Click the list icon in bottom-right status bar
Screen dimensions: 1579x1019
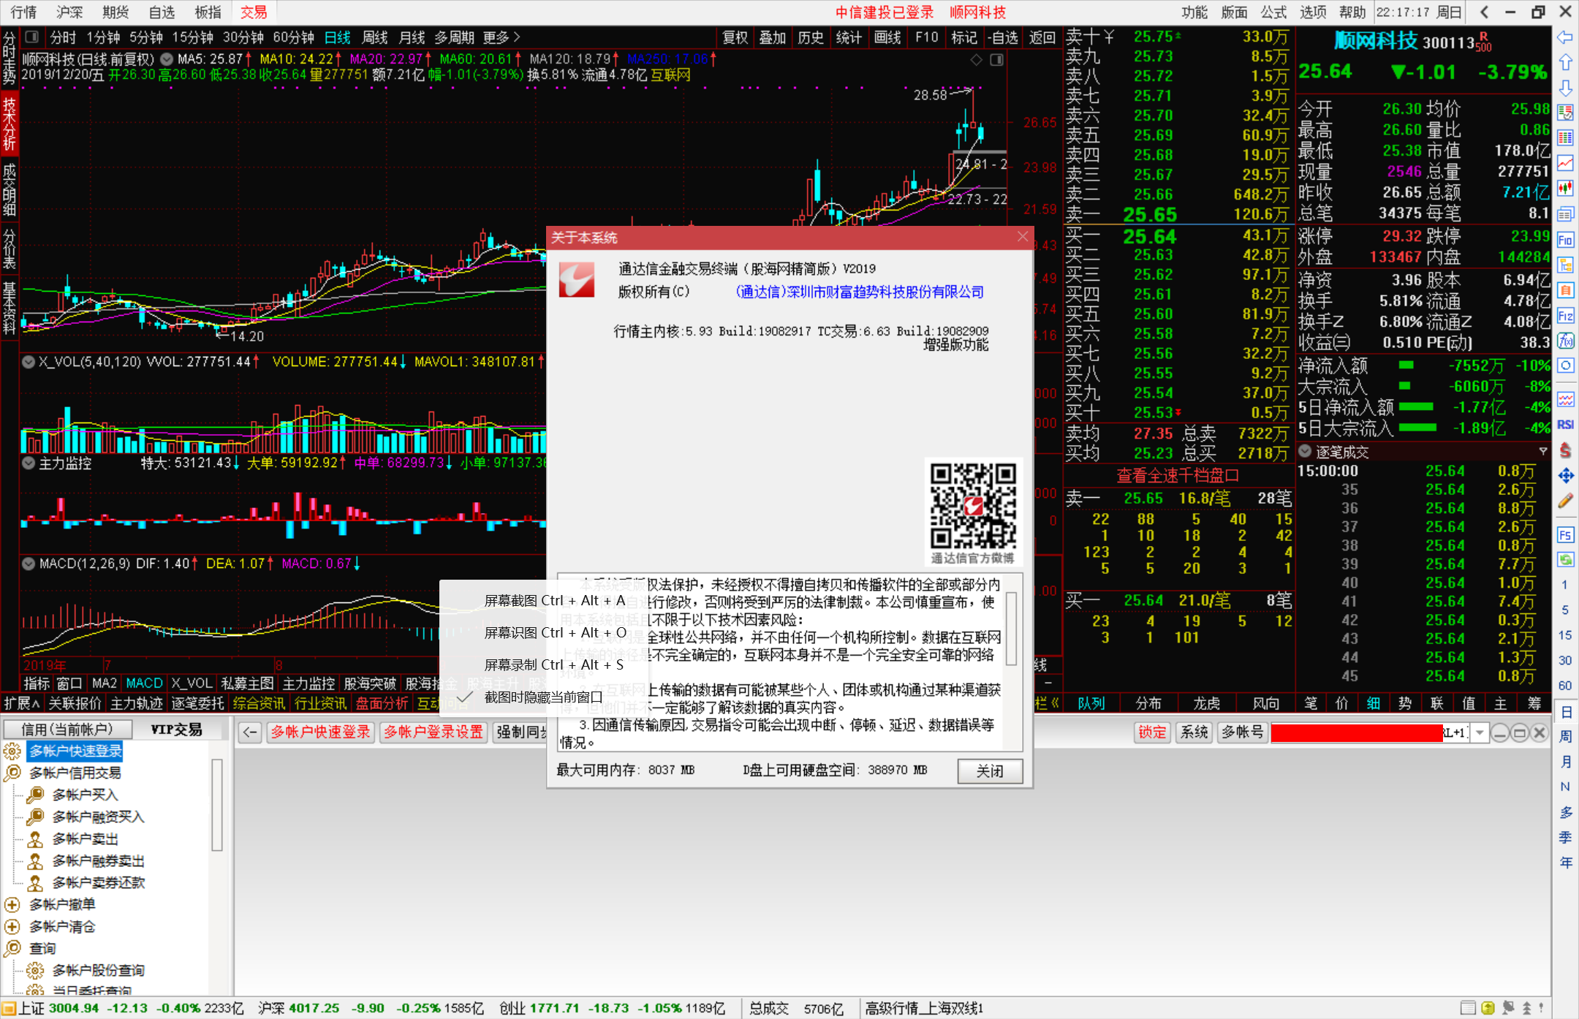pyautogui.click(x=1467, y=1008)
